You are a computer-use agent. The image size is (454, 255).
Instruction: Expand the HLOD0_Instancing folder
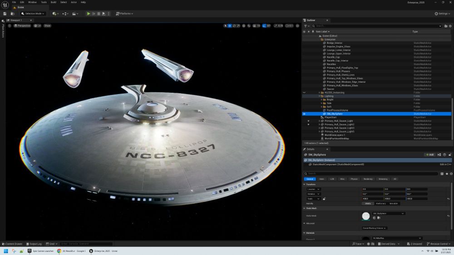click(x=319, y=93)
